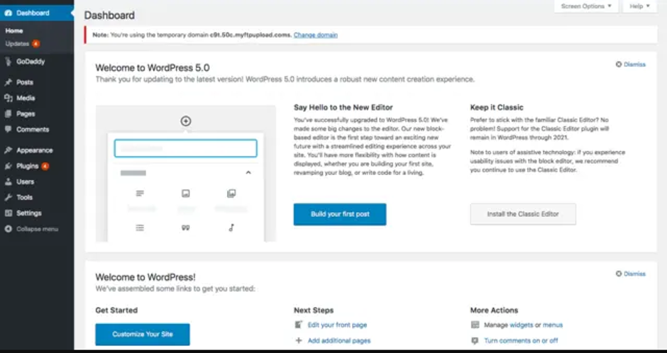
Task: Click the Plugins plug icon
Action: click(8, 166)
